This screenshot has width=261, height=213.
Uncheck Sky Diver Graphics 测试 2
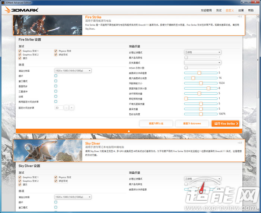(x=20, y=181)
